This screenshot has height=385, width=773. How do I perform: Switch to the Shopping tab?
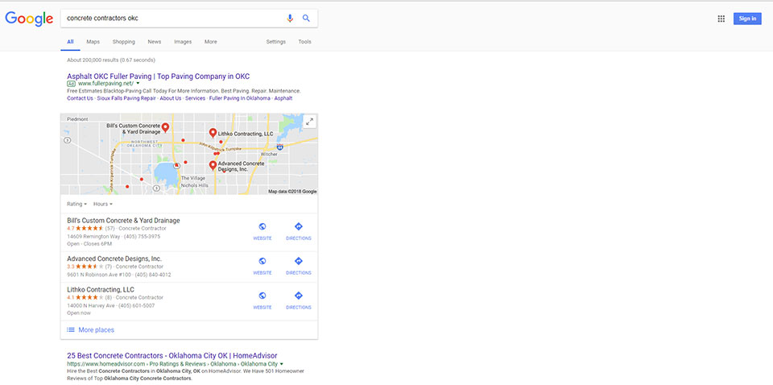[124, 42]
